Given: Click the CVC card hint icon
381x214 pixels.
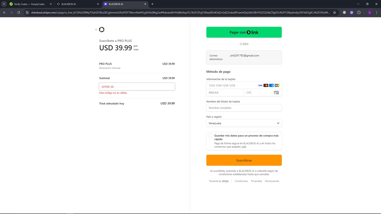Looking at the screenshot, I should (276, 93).
